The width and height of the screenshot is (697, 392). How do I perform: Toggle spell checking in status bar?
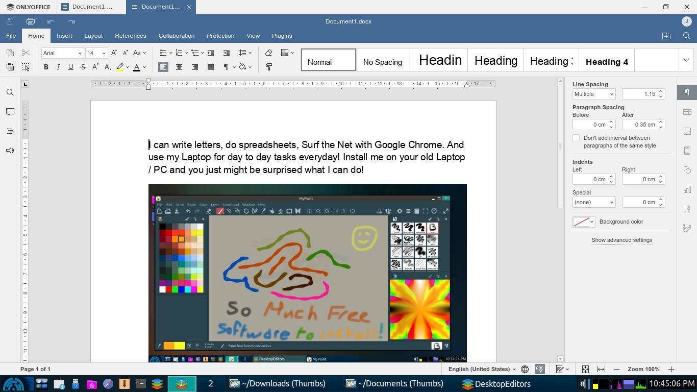(540, 369)
